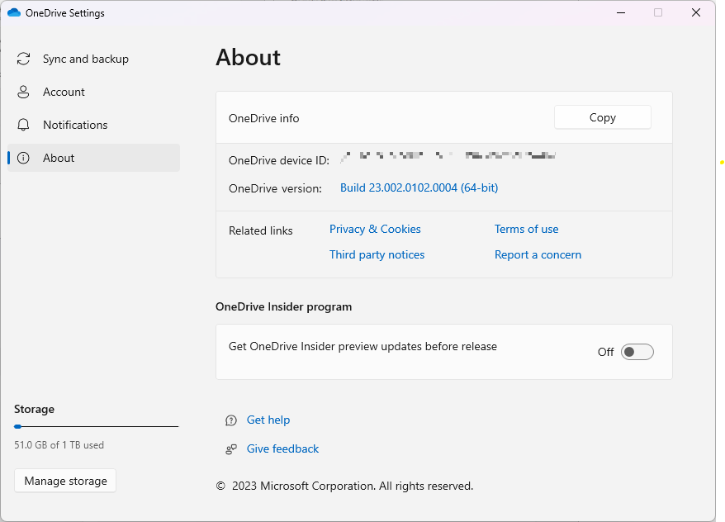Screen dimensions: 725x522
Task: Open the Account settings section
Action: [93, 92]
